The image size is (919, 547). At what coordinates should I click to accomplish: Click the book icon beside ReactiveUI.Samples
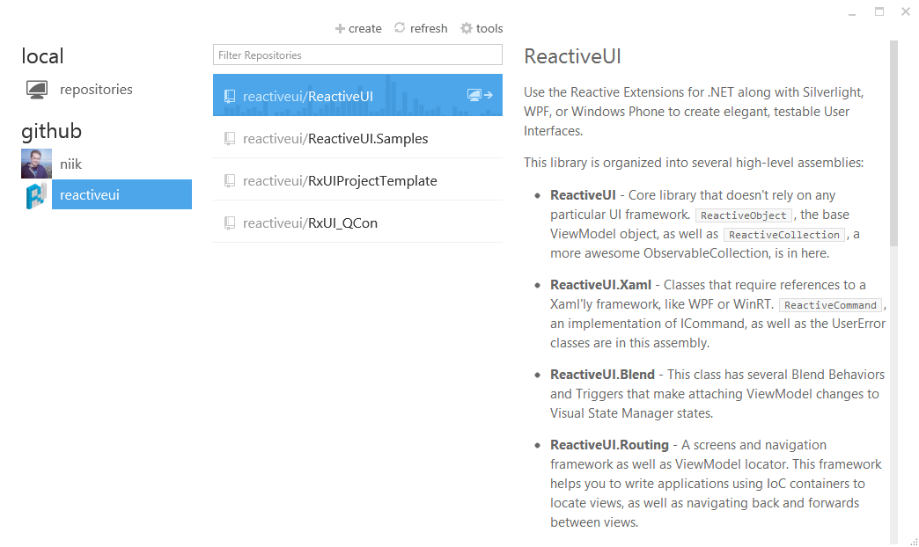230,138
